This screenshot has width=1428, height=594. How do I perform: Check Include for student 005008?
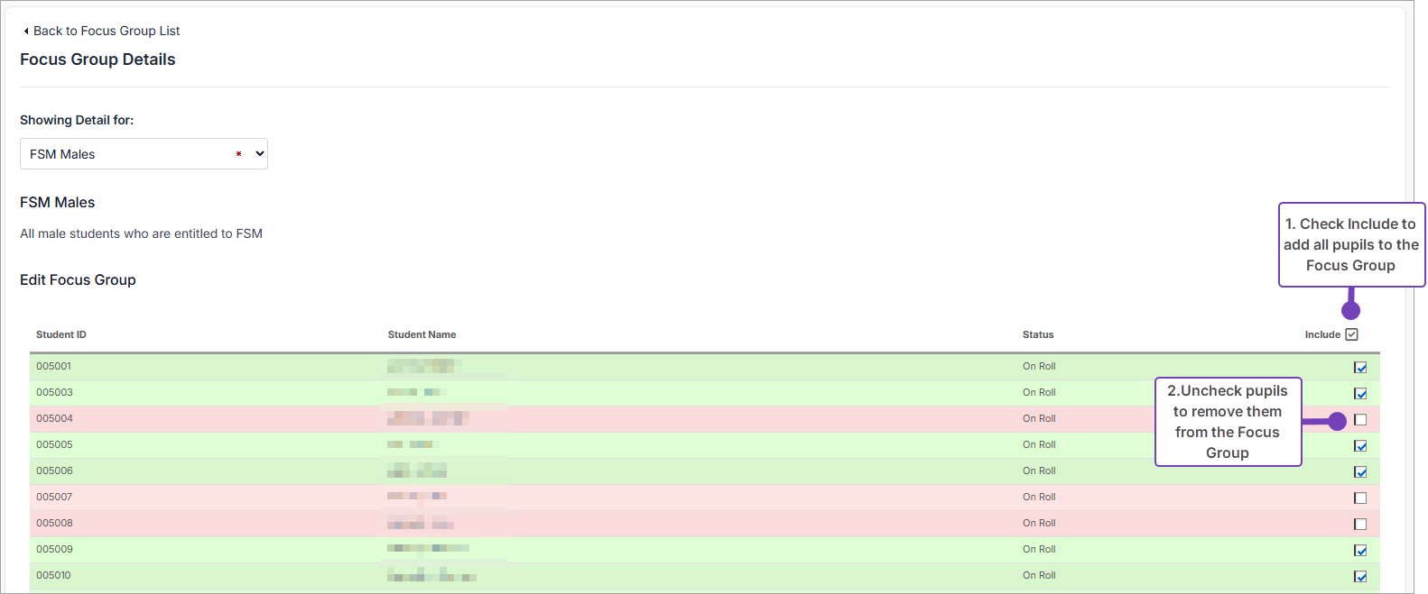coord(1360,524)
